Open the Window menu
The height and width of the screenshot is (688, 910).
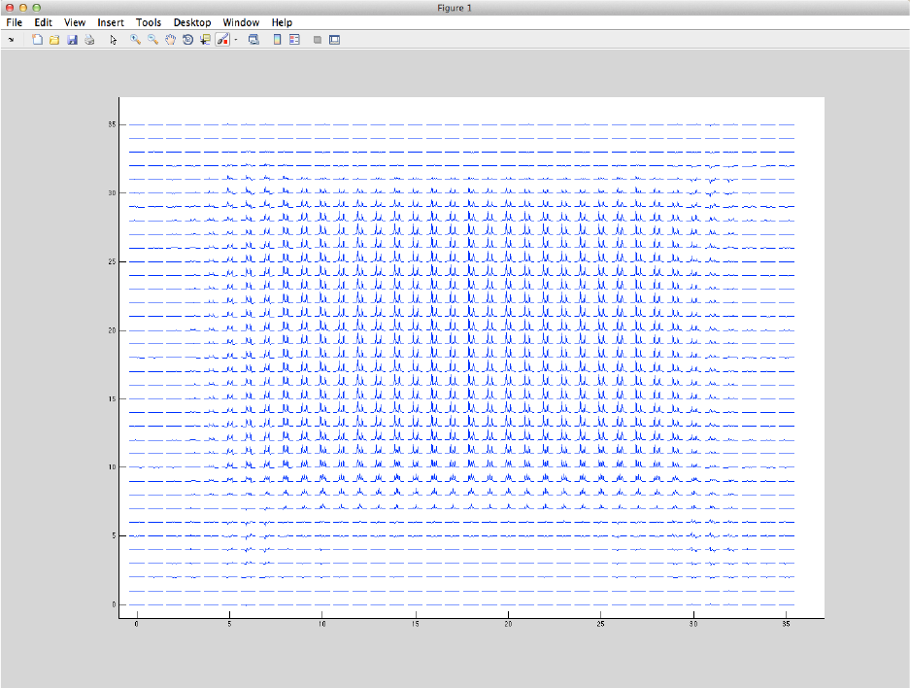click(241, 22)
